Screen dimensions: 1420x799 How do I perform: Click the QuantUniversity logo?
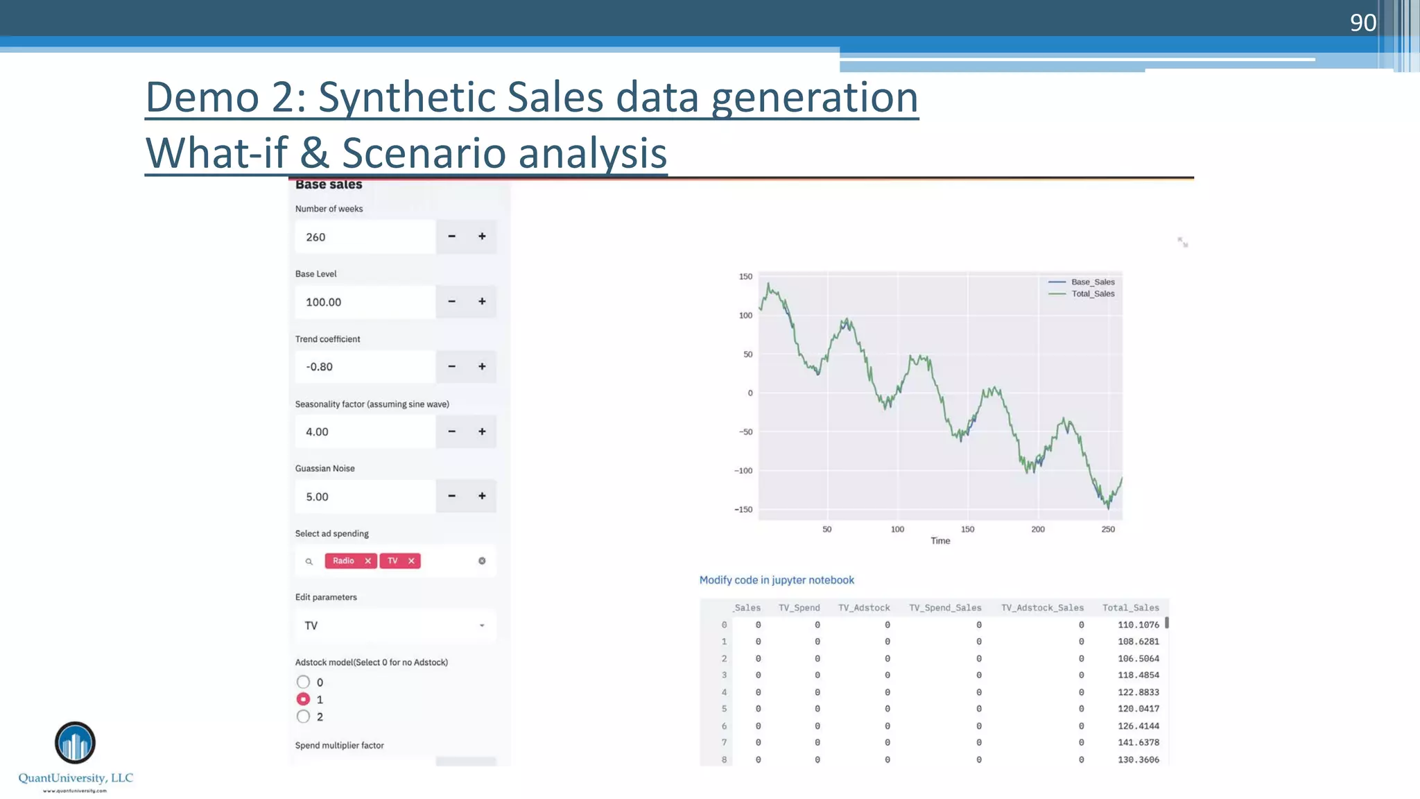(75, 756)
